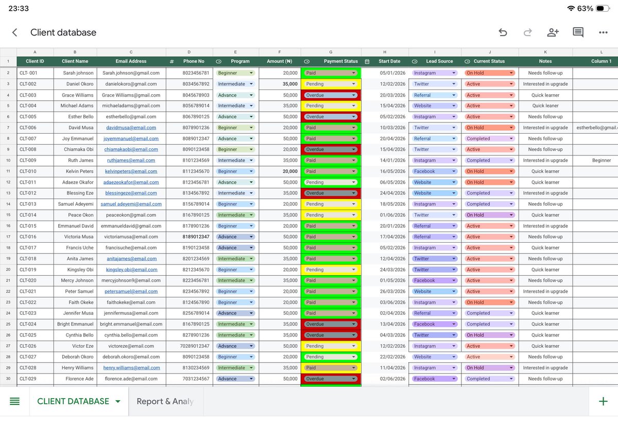This screenshot has height=429, width=618.
Task: Click the Amount (₦) header cell
Action: [280, 61]
